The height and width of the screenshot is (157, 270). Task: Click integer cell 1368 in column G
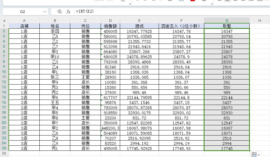coord(227,72)
